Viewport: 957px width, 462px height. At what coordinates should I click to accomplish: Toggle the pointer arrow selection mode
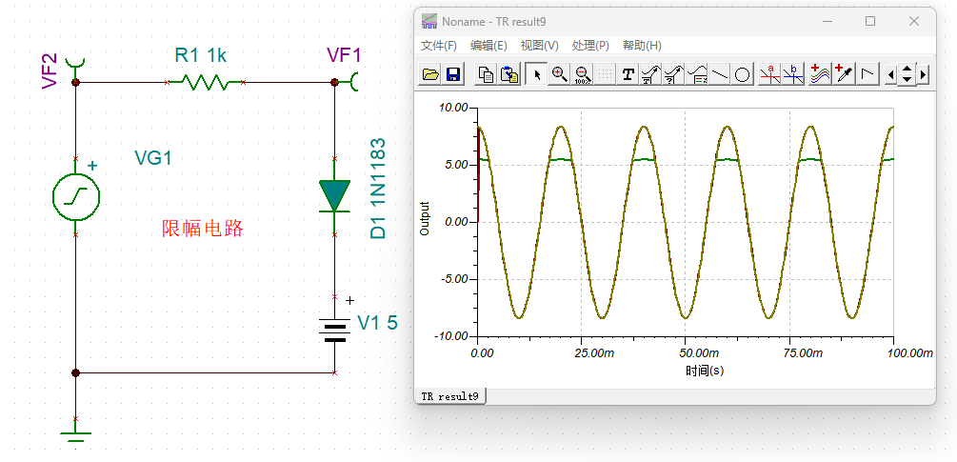(x=537, y=74)
